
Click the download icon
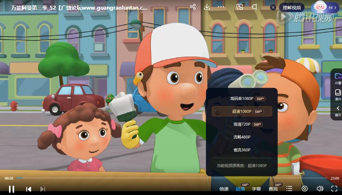(x=207, y=7)
